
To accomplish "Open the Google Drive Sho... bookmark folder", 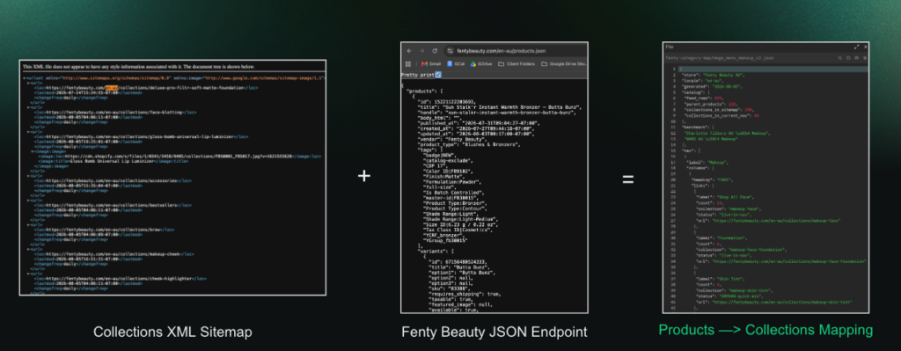I will (564, 63).
